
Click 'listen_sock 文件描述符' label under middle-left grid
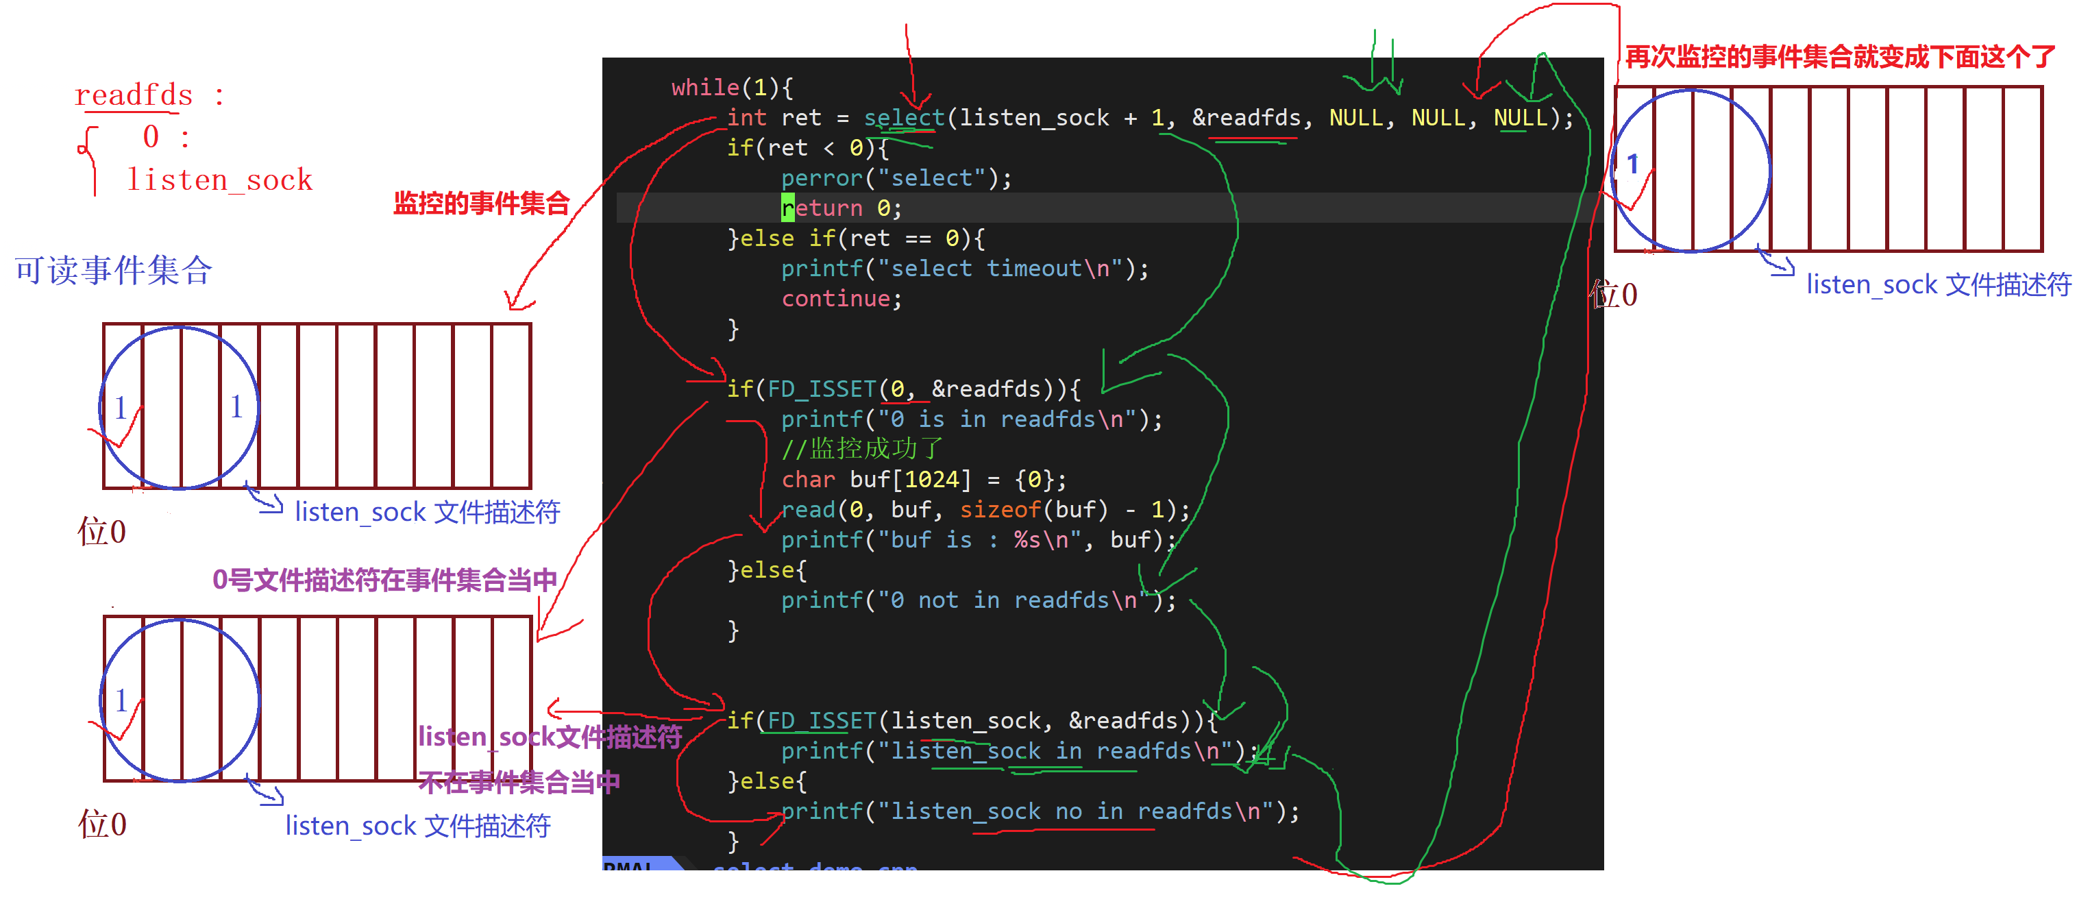426,512
